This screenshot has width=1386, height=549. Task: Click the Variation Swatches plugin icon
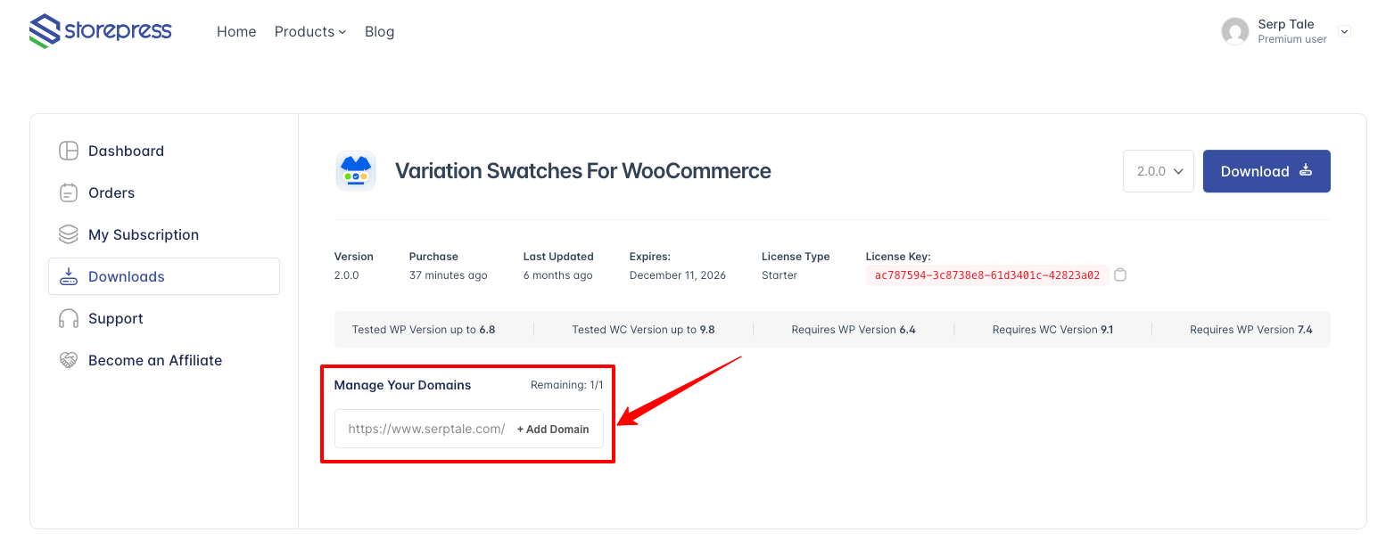coord(356,170)
